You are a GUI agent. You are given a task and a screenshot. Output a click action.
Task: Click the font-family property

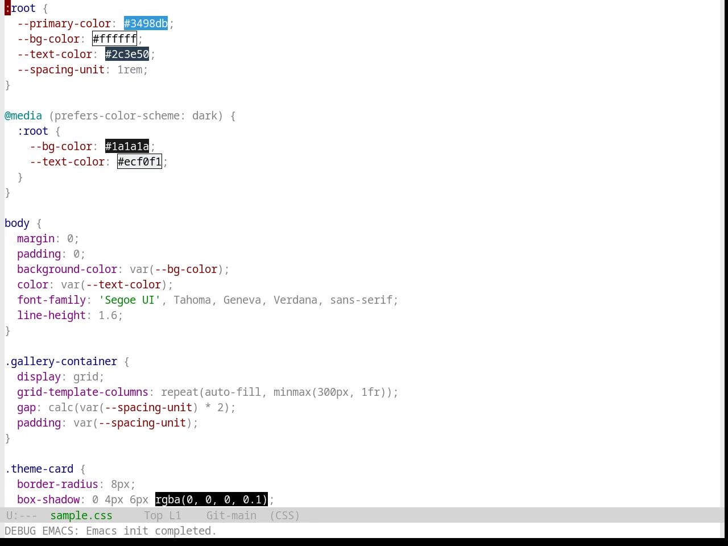tap(51, 300)
